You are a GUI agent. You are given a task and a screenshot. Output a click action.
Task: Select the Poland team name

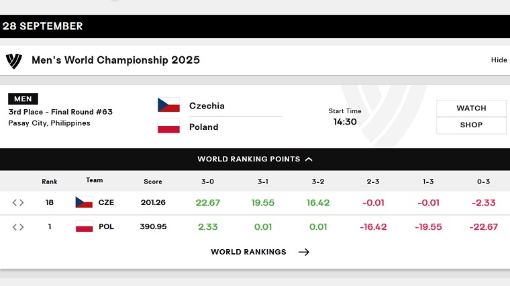coord(203,127)
